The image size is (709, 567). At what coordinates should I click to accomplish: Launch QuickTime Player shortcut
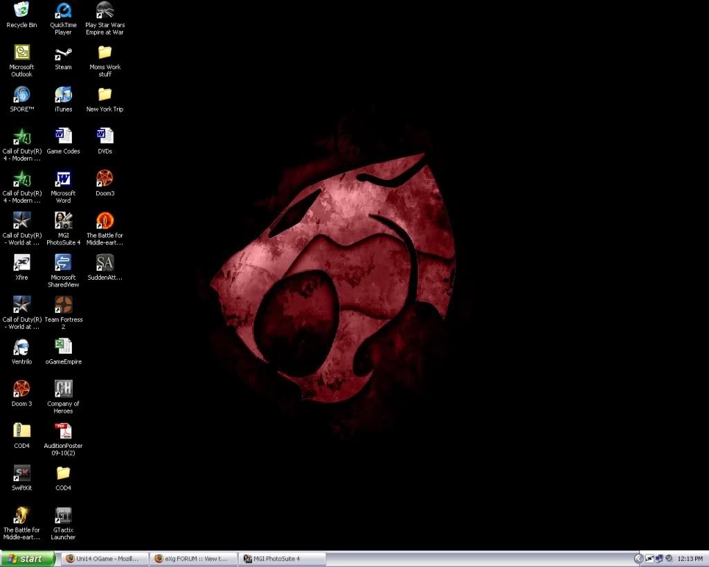click(63, 10)
